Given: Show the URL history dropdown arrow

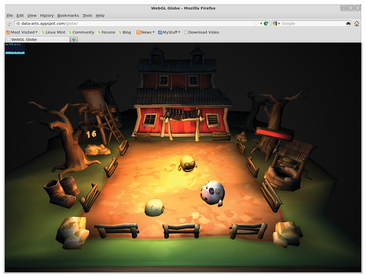Looking at the screenshot, I should (261, 23).
